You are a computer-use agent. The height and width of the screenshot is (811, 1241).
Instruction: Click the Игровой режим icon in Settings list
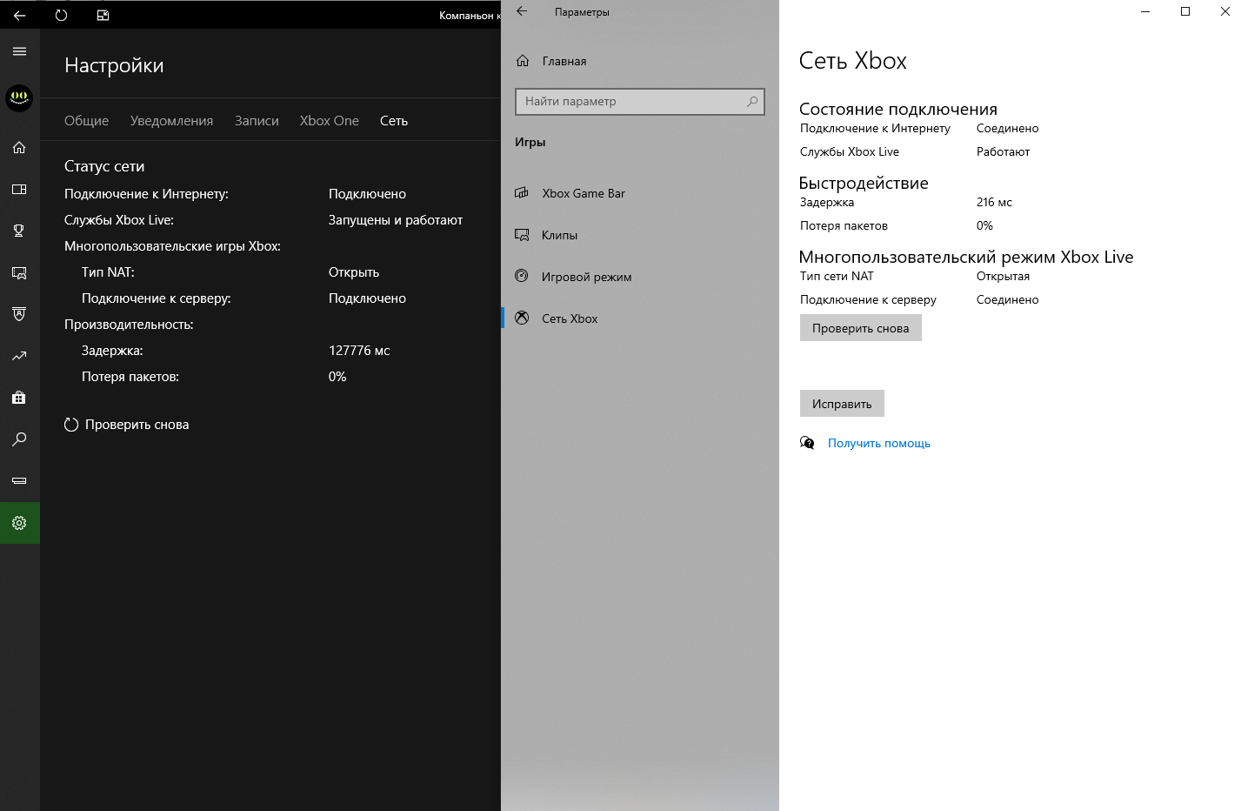(x=522, y=276)
